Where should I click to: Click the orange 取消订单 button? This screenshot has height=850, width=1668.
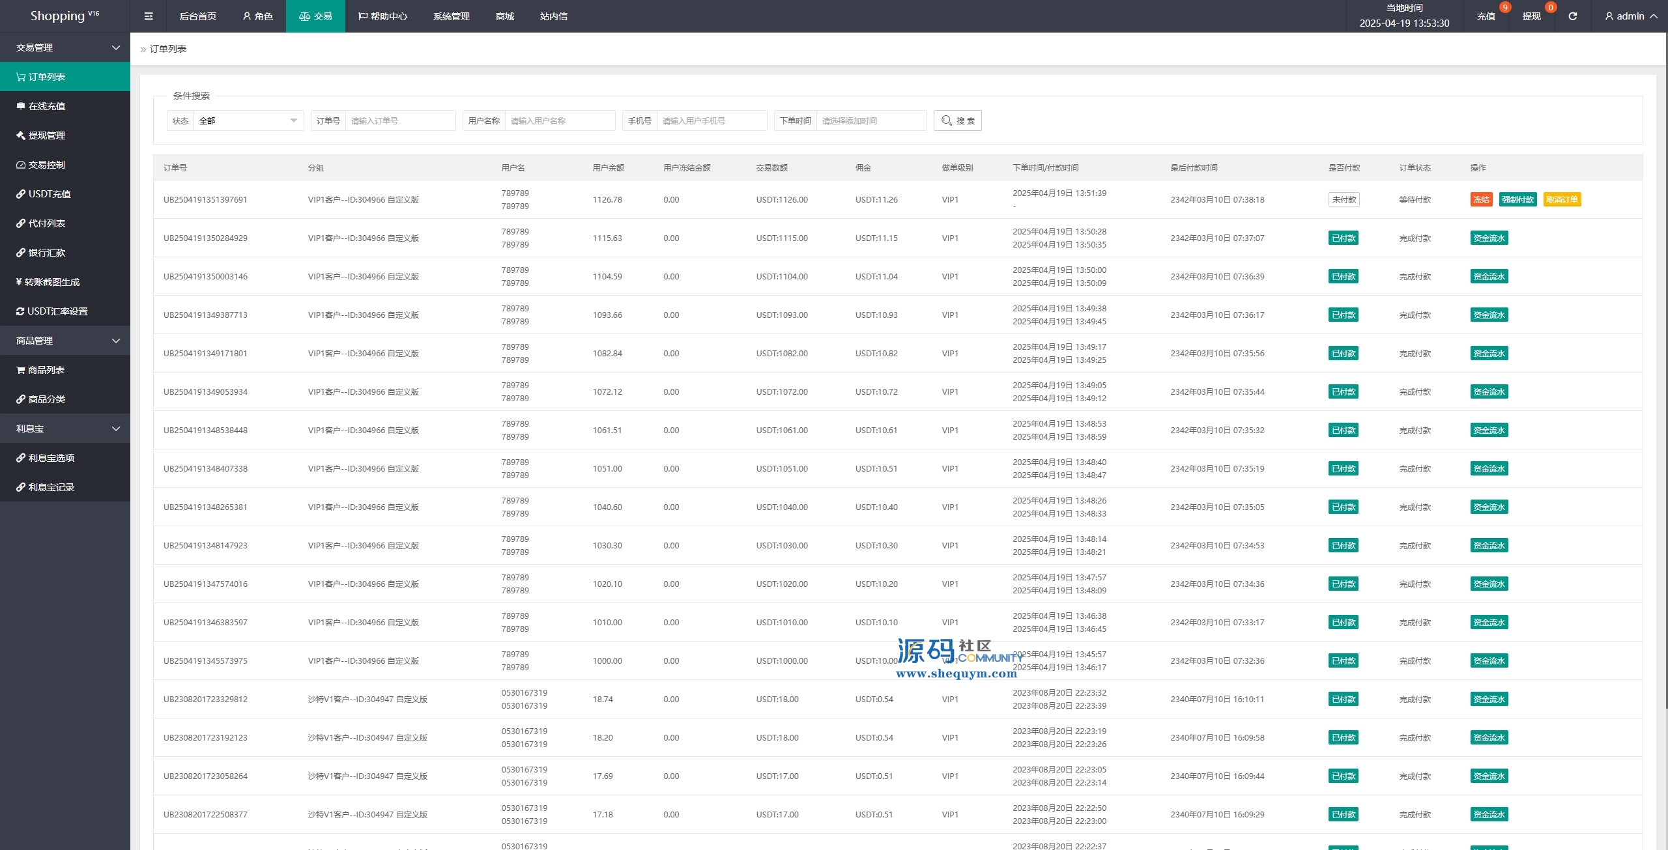click(1562, 200)
